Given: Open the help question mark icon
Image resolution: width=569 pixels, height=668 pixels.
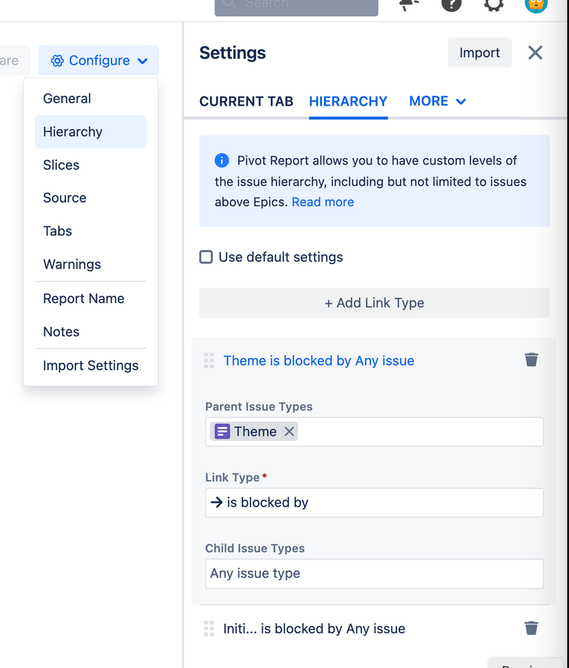Looking at the screenshot, I should pyautogui.click(x=451, y=4).
